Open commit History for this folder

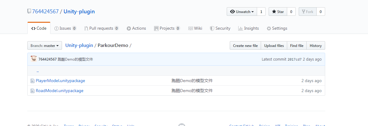(316, 45)
